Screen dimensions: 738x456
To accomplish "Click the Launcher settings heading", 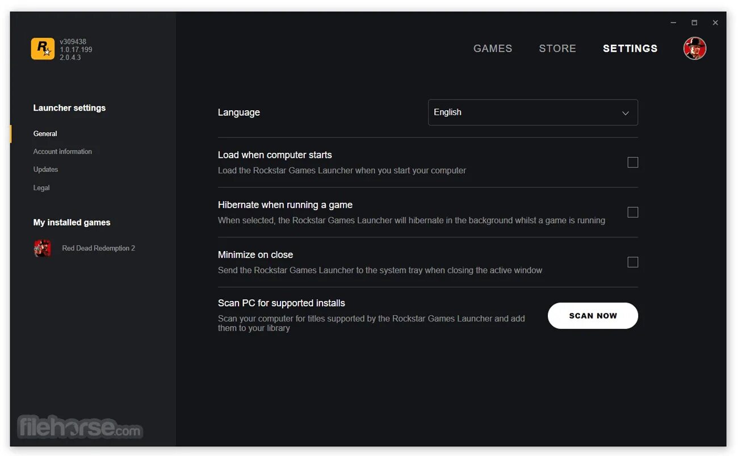I will 69,108.
